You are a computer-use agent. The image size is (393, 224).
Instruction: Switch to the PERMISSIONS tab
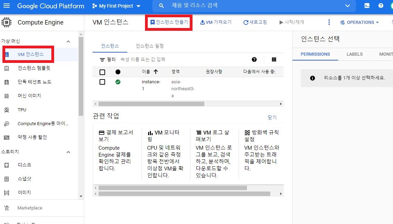click(315, 54)
